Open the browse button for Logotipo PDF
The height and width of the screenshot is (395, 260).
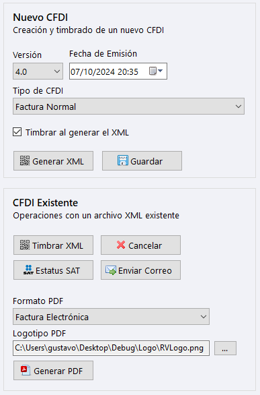[x=225, y=348]
